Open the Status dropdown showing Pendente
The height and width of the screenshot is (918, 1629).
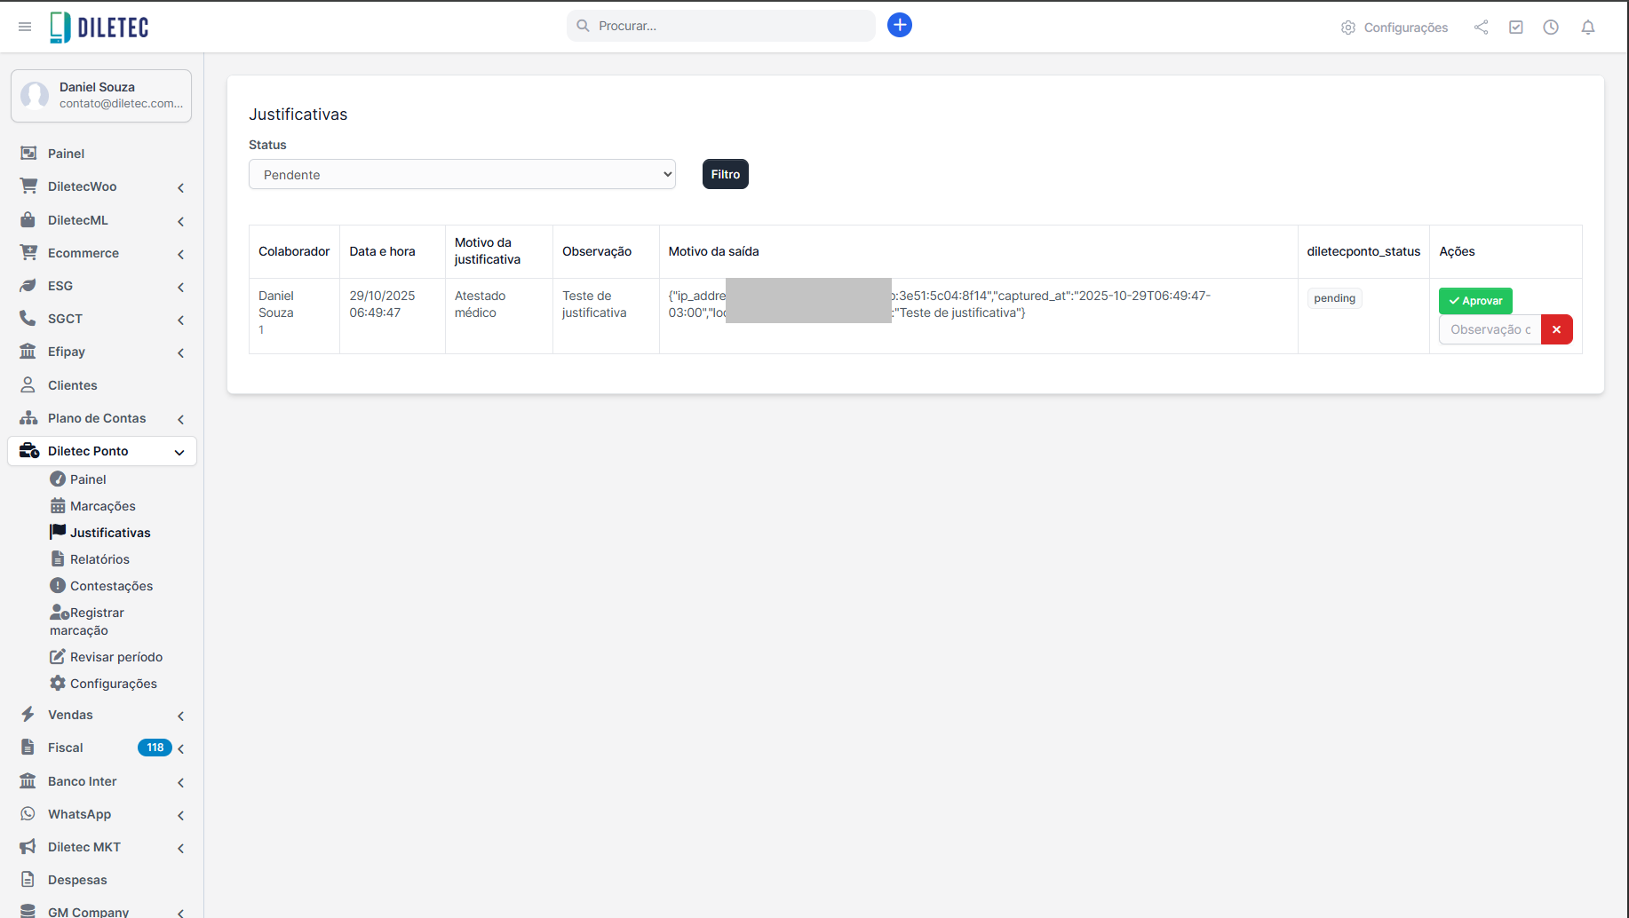462,174
